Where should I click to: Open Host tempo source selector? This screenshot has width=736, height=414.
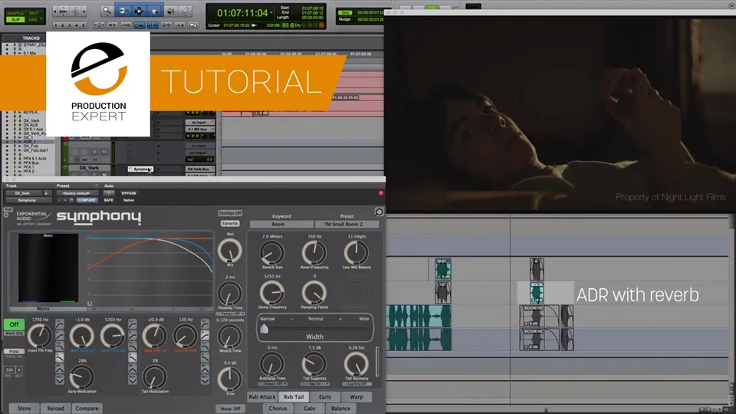(x=14, y=351)
